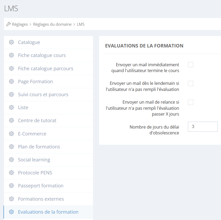Switch to Plan de formations settings
The image size is (221, 220).
39,147
